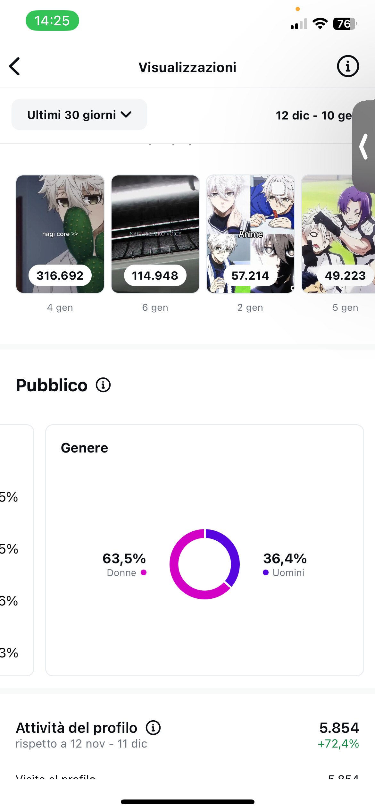Open the Ultimi 30 giorni dropdown
375x812 pixels.
79,115
